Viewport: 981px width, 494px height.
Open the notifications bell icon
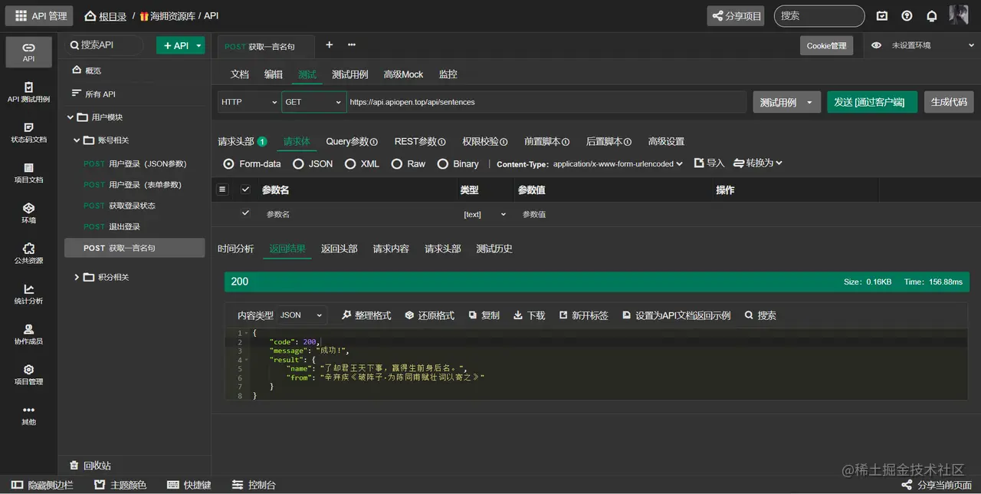point(932,15)
